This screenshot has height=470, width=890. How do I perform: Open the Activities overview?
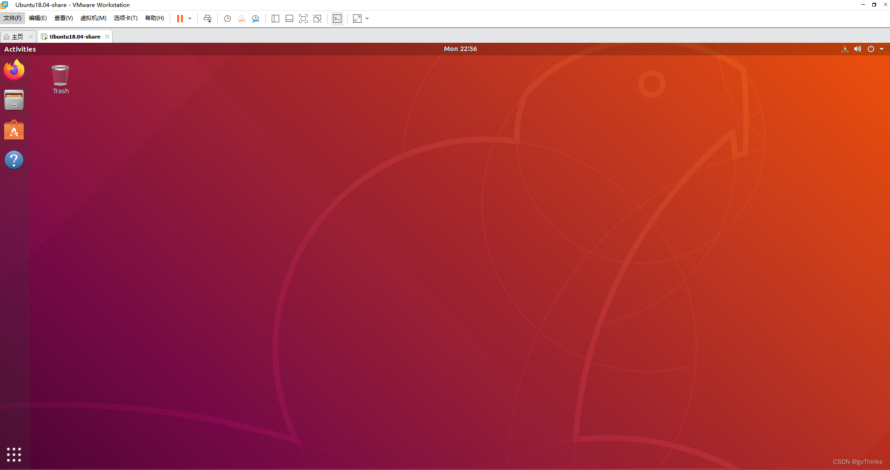pos(20,49)
